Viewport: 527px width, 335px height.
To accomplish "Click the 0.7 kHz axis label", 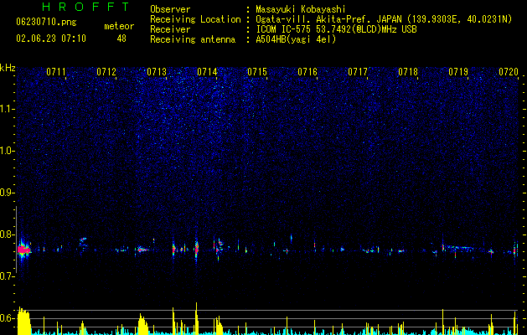I will click(x=8, y=276).
